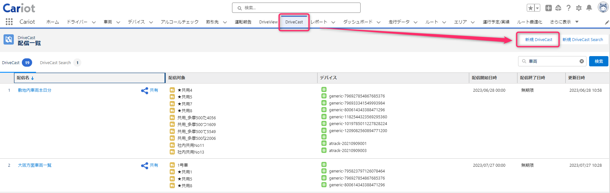
Task: Open the notifications bell icon
Action: click(589, 8)
